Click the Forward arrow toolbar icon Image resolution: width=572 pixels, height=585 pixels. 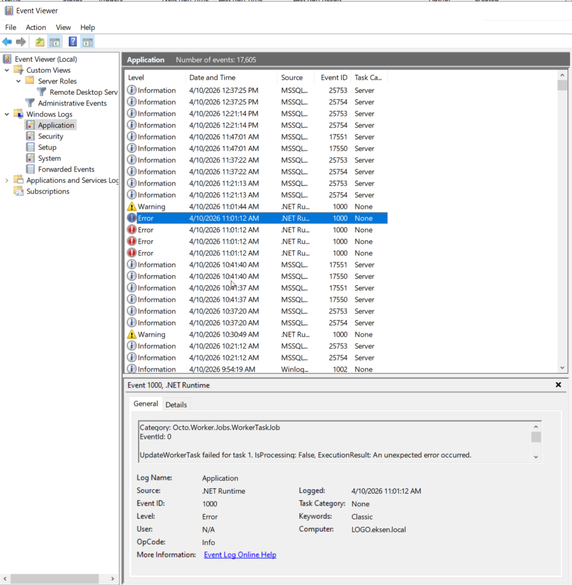[x=21, y=42]
